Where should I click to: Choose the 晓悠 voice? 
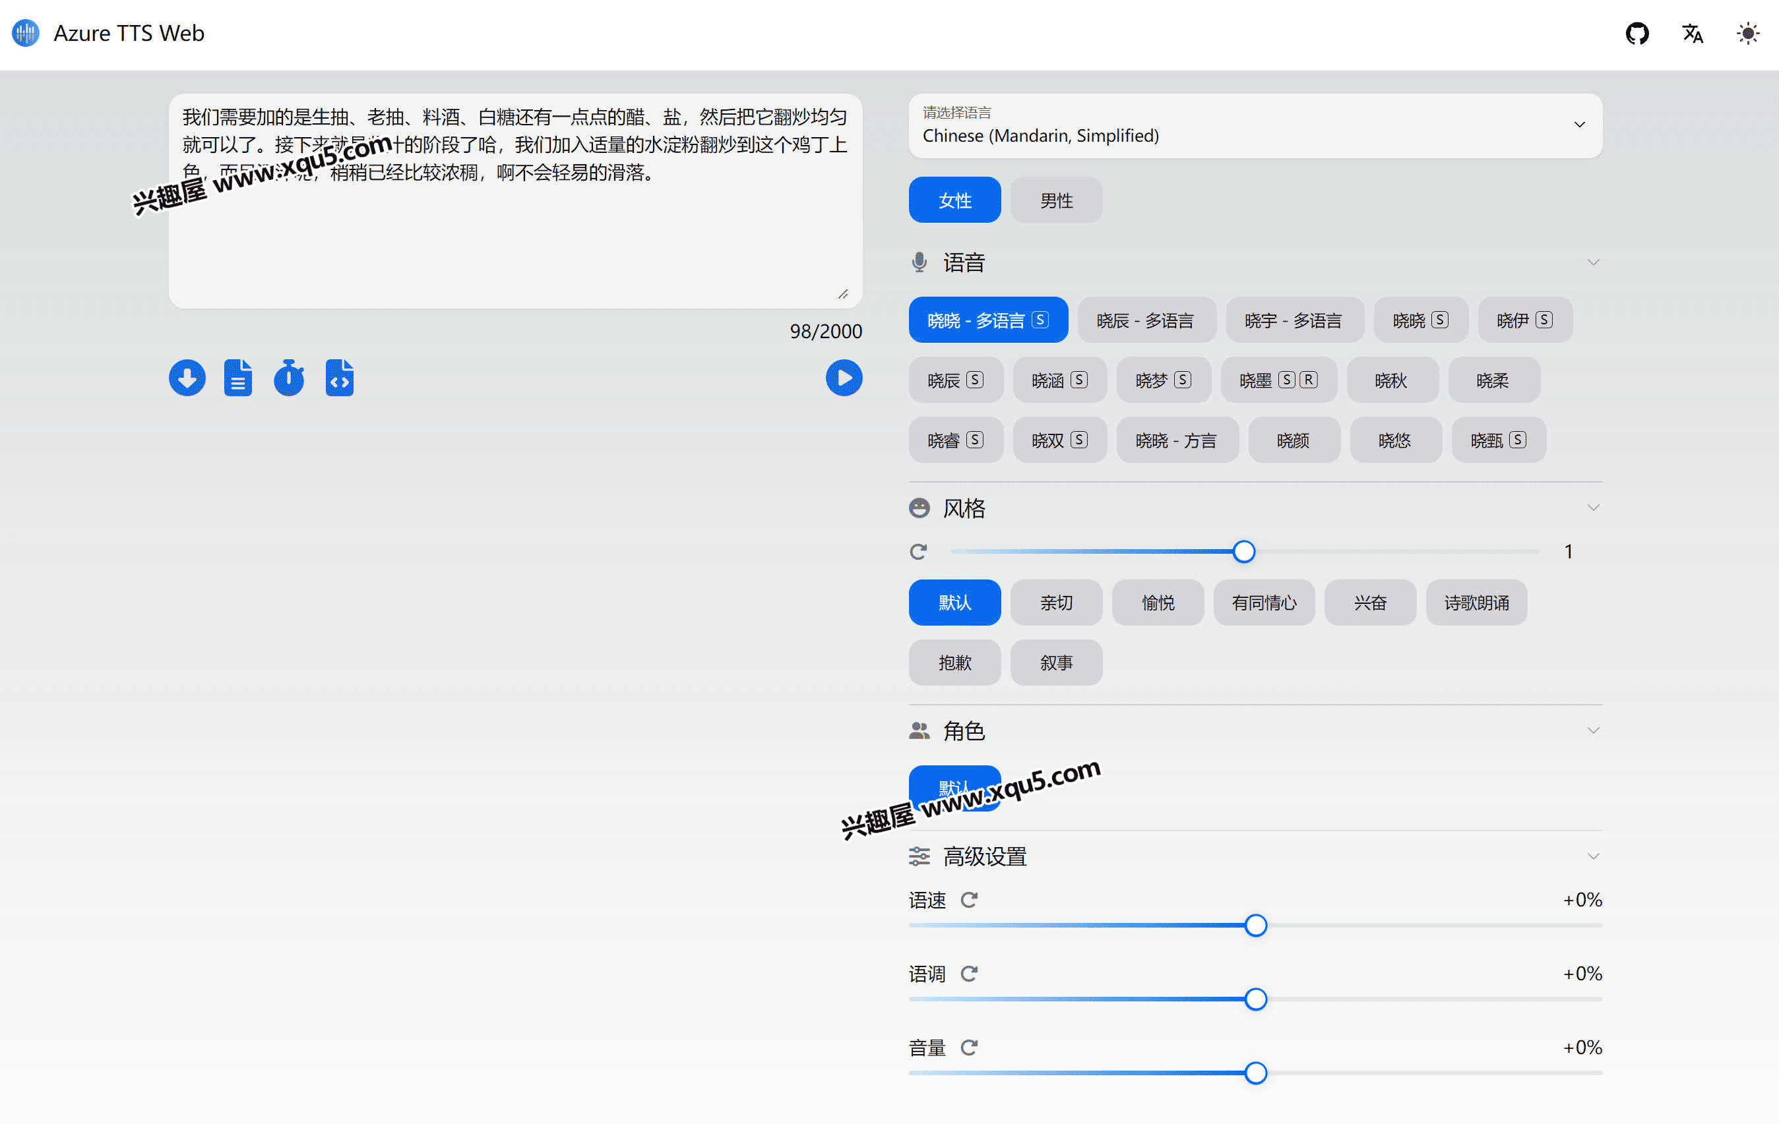[1396, 440]
